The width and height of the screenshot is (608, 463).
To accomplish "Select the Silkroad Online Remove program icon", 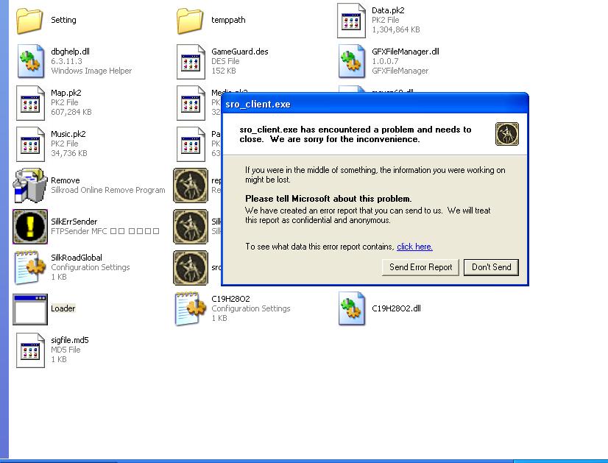I will 30,185.
